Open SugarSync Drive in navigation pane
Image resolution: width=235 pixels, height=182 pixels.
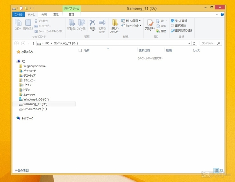(33, 66)
